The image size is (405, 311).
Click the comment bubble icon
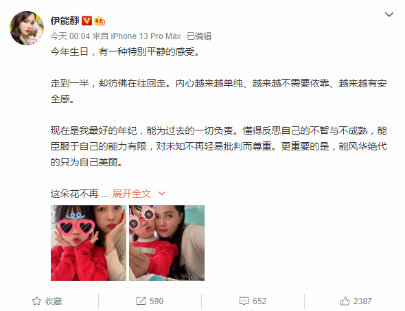tap(244, 301)
